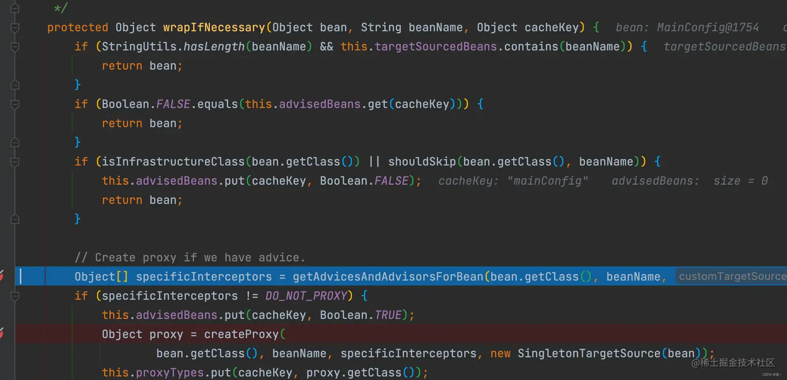Collapse the isInfrastructureClass if-block fold marker
This screenshot has height=380, width=787.
[x=15, y=161]
